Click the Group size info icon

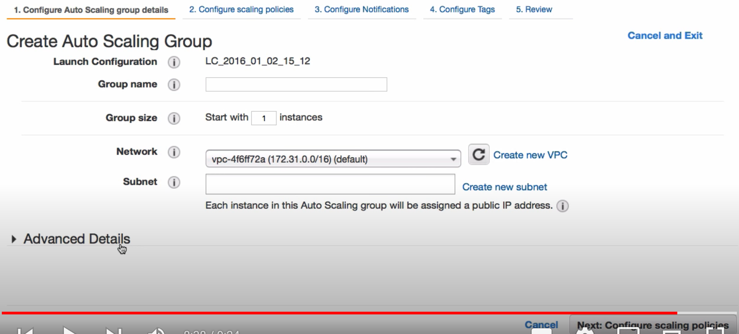pos(174,118)
